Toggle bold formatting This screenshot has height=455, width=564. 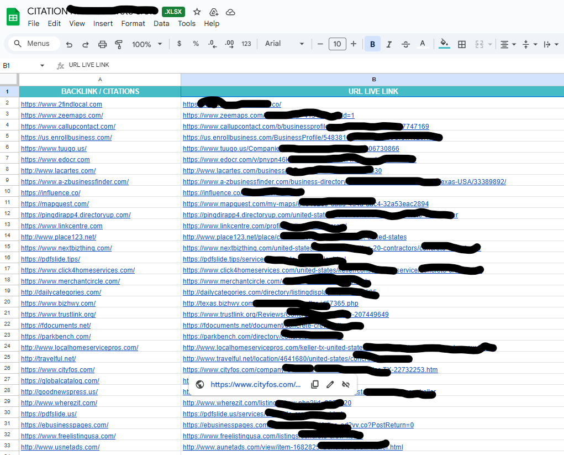point(373,44)
